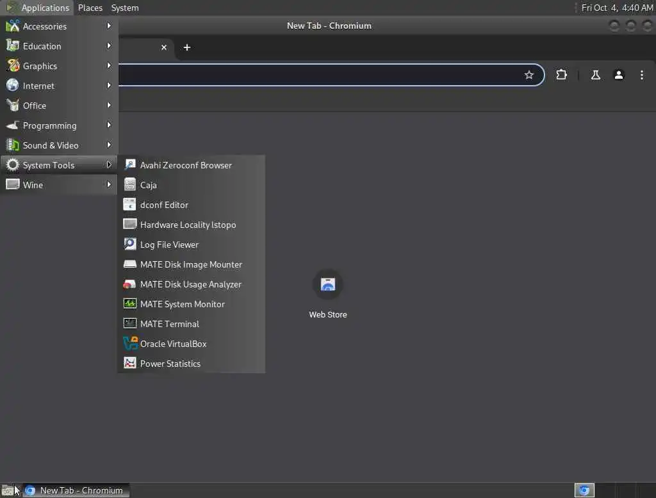656x498 pixels.
Task: Click the MATE Terminal icon
Action: (129, 324)
